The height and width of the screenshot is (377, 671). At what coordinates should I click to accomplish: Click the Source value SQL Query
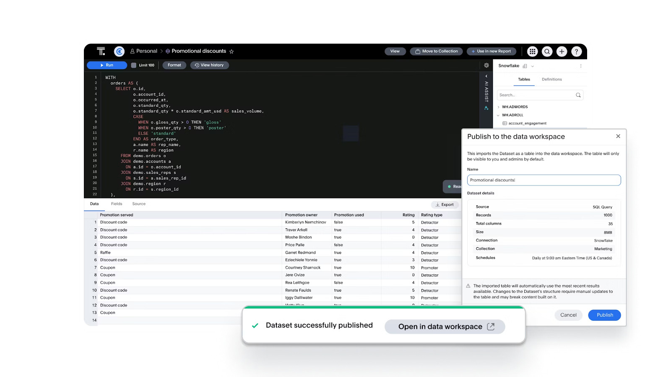click(602, 207)
